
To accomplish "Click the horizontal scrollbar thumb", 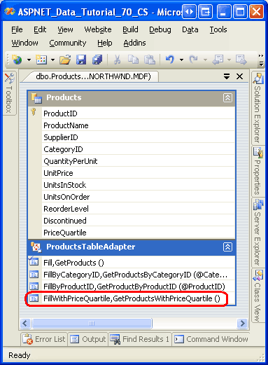I will pos(92,324).
